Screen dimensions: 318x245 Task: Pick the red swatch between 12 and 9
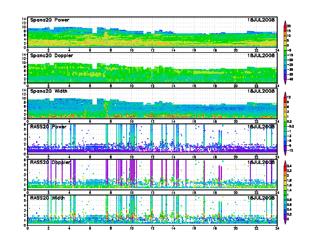[285, 100]
